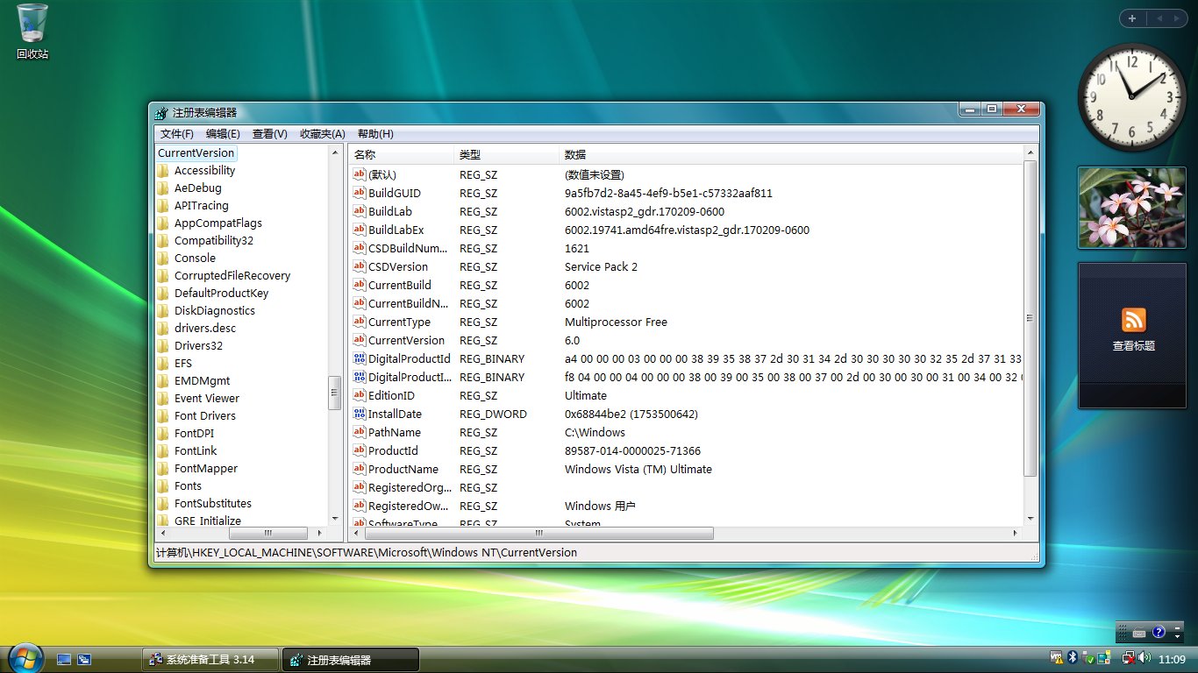Click the InstallDate DWORD value icon
Screen dimensions: 1198x673
point(359,414)
